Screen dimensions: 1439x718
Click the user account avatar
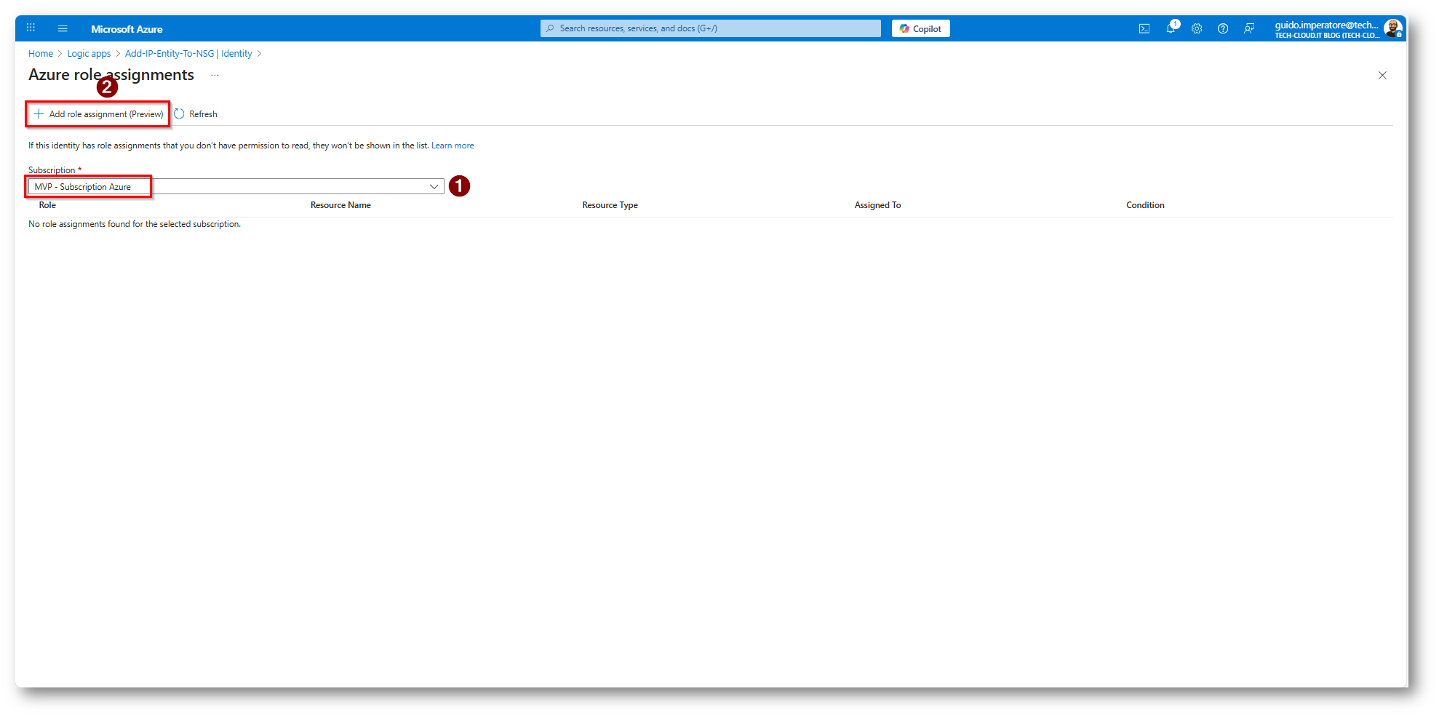[x=1392, y=28]
